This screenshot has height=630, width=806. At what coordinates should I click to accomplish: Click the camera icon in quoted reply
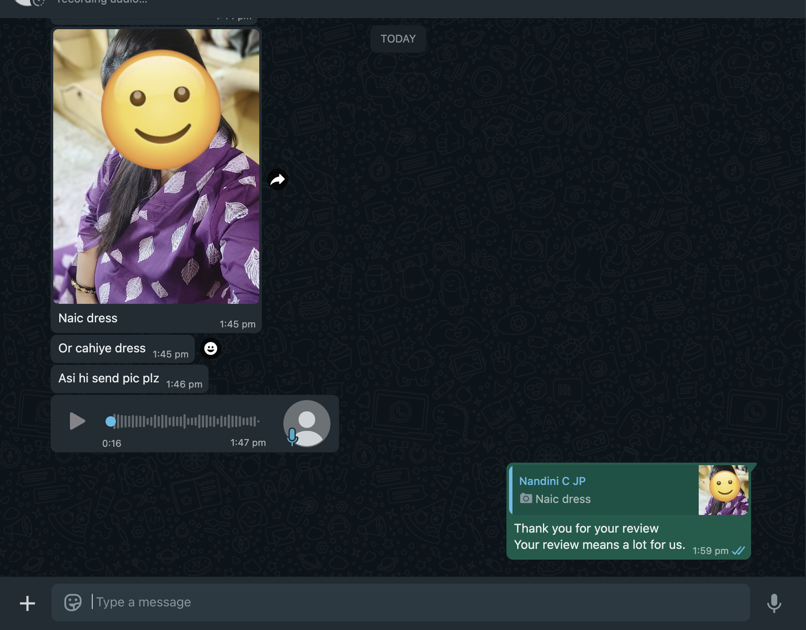click(x=526, y=499)
